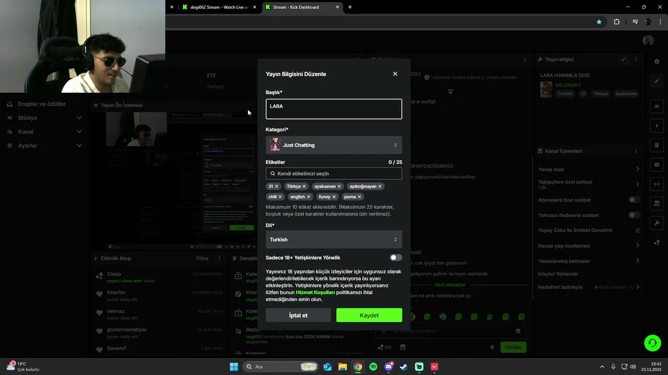Toggle Abonelere özel sohbet switch
This screenshot has width=668, height=375.
(635, 200)
